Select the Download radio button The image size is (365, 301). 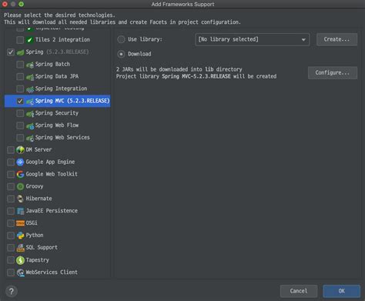point(121,54)
